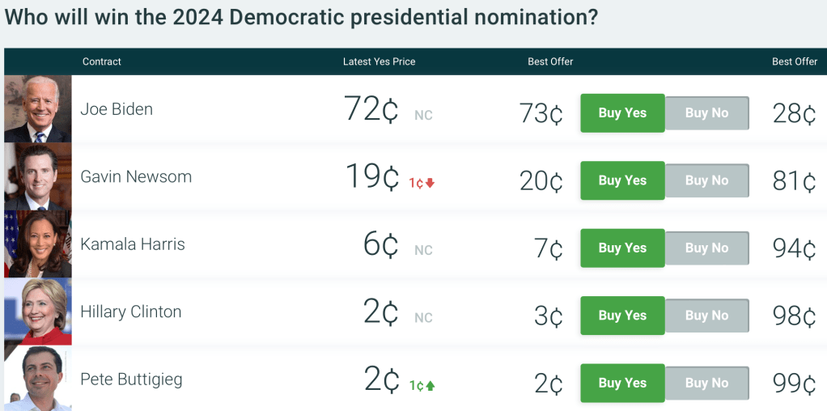The image size is (827, 411).
Task: Click the Latest Yes Price column header
Action: point(379,61)
